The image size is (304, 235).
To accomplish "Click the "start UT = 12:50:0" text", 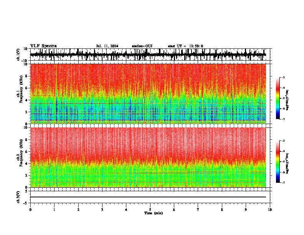I will (x=185, y=46).
